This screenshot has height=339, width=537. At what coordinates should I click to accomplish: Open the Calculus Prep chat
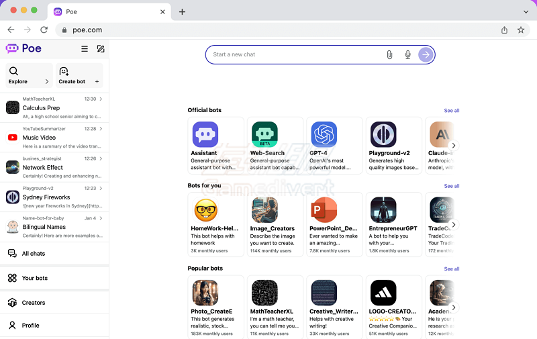[x=54, y=107]
